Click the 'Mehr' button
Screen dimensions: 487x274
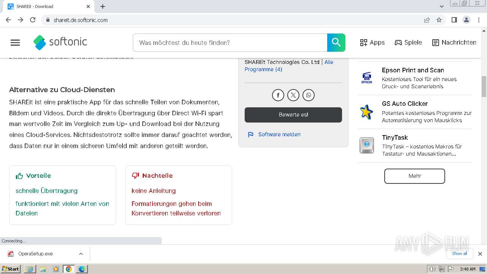(415, 176)
